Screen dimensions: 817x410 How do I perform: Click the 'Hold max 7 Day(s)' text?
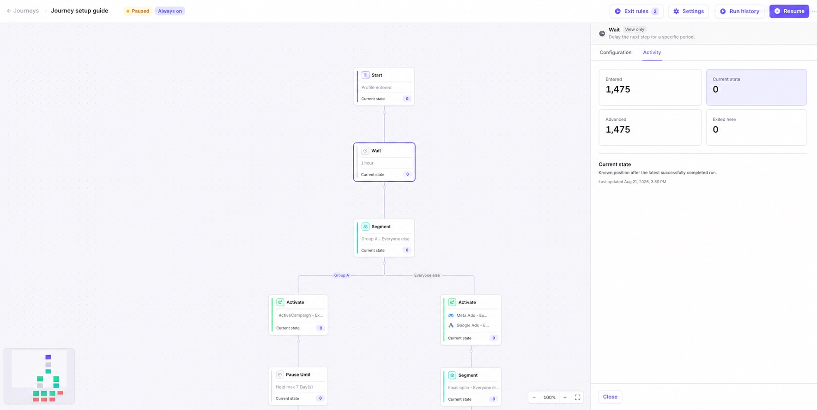294,387
